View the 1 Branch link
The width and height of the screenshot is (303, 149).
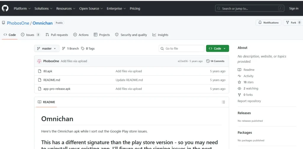(x=70, y=49)
